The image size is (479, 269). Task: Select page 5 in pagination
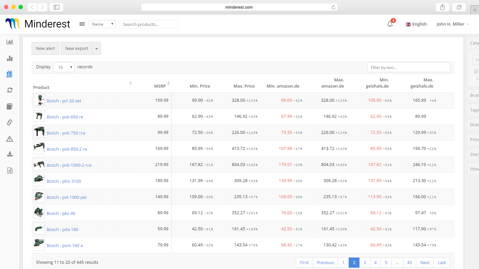386,262
